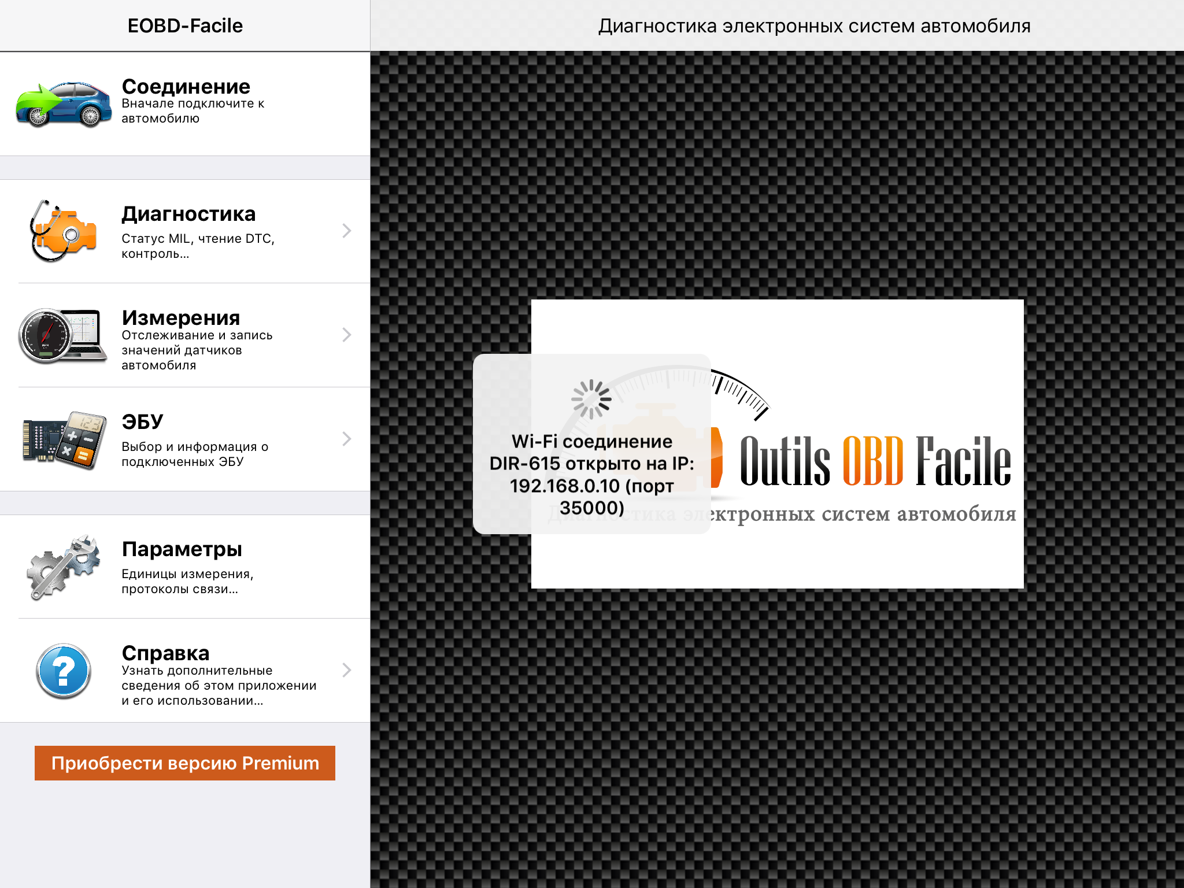Open the Параметры menu title
Image resolution: width=1184 pixels, height=888 pixels.
pos(182,550)
